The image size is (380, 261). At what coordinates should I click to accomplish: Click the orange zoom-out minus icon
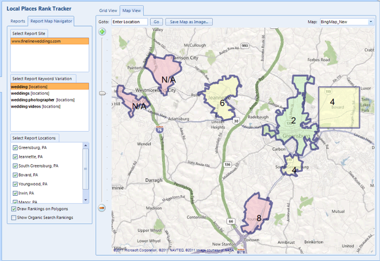102,208
